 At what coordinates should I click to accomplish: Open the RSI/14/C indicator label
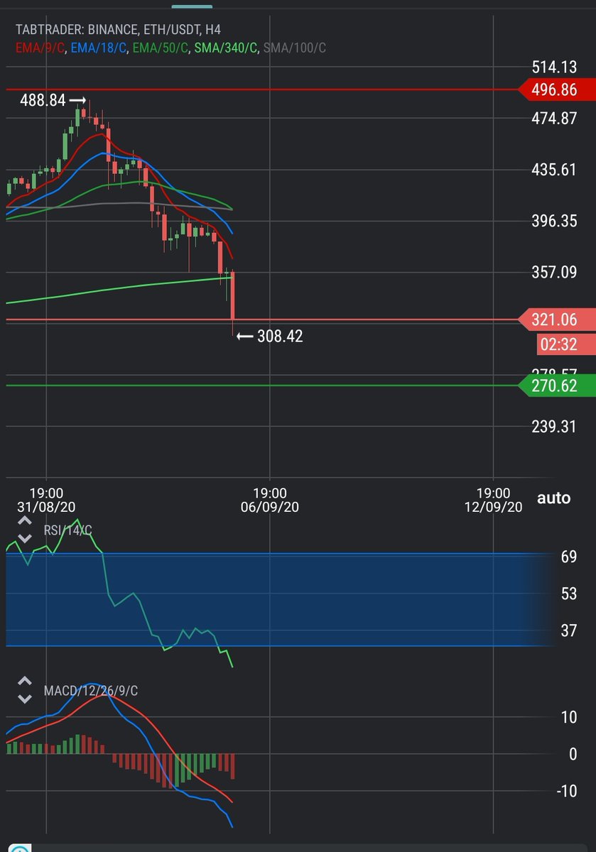(x=68, y=530)
